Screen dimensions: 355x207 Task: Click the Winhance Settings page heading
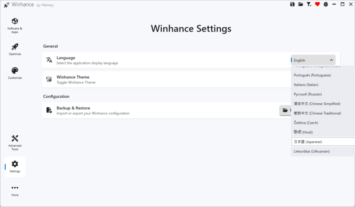tap(191, 29)
